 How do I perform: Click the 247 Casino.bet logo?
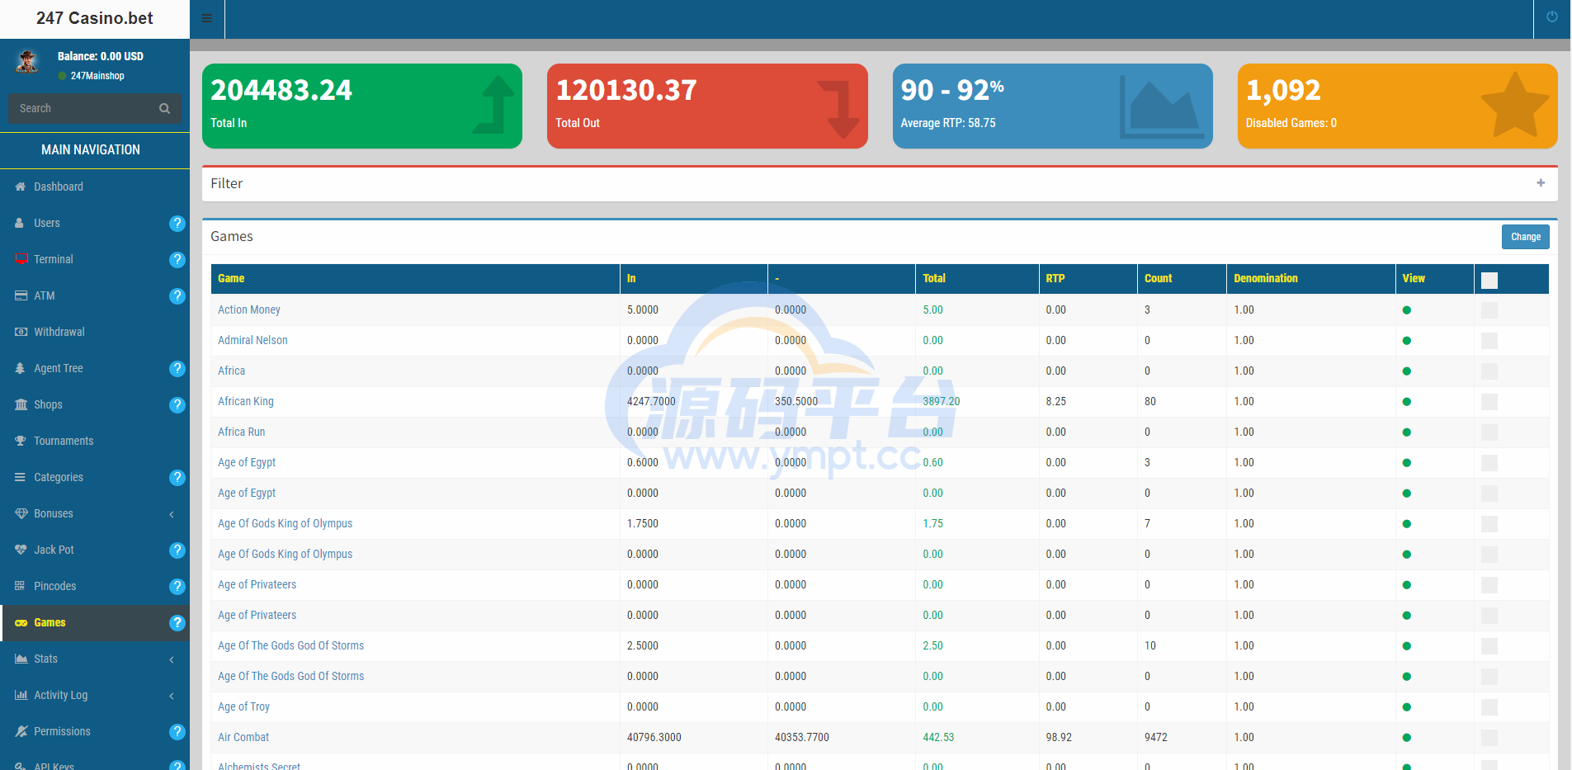(94, 18)
